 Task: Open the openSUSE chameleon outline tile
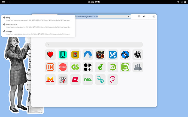point(113,67)
